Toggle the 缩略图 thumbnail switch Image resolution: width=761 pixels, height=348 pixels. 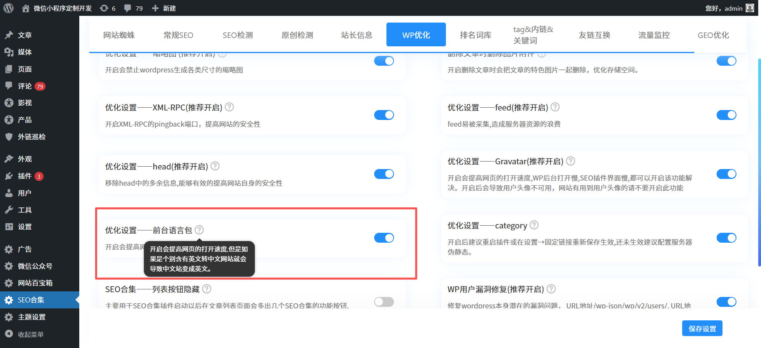(x=384, y=61)
